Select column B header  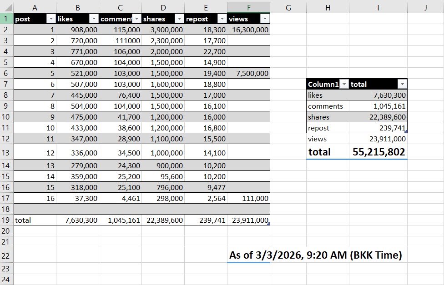click(x=78, y=8)
